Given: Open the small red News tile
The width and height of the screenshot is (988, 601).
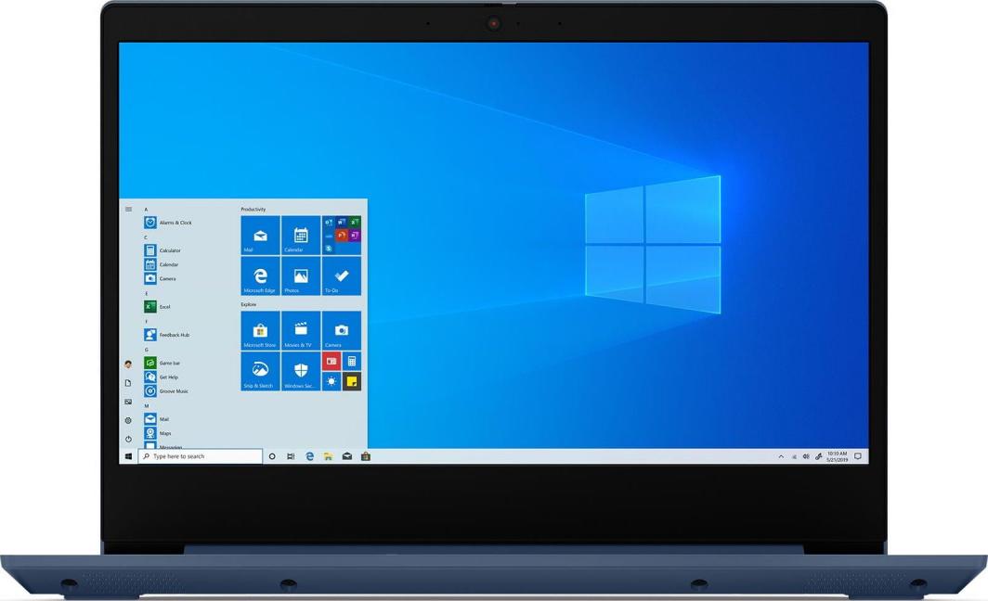Looking at the screenshot, I should click(331, 361).
